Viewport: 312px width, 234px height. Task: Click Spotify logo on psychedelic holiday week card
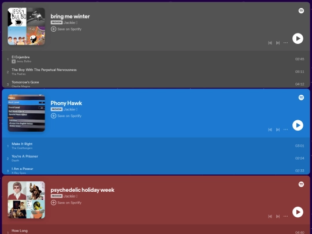301,184
